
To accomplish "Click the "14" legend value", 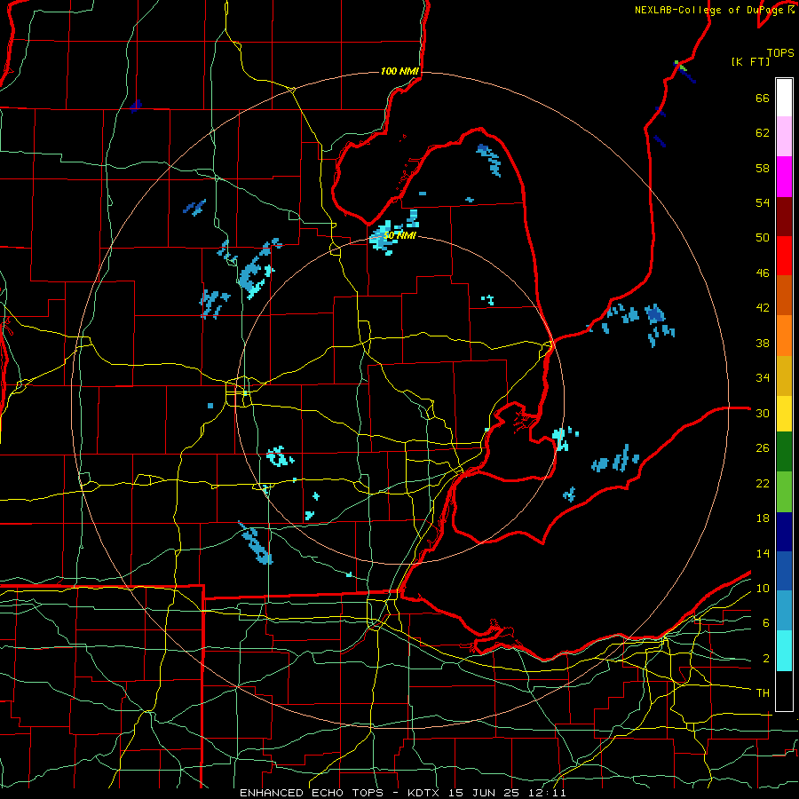I will (763, 553).
